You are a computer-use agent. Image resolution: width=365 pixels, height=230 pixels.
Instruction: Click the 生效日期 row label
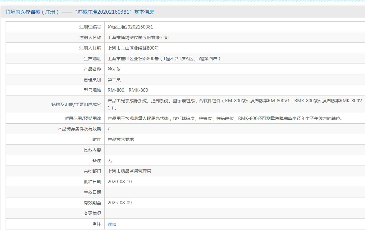(x=92, y=192)
